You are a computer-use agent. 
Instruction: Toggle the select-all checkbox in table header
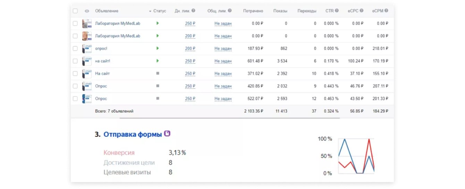pyautogui.click(x=75, y=11)
